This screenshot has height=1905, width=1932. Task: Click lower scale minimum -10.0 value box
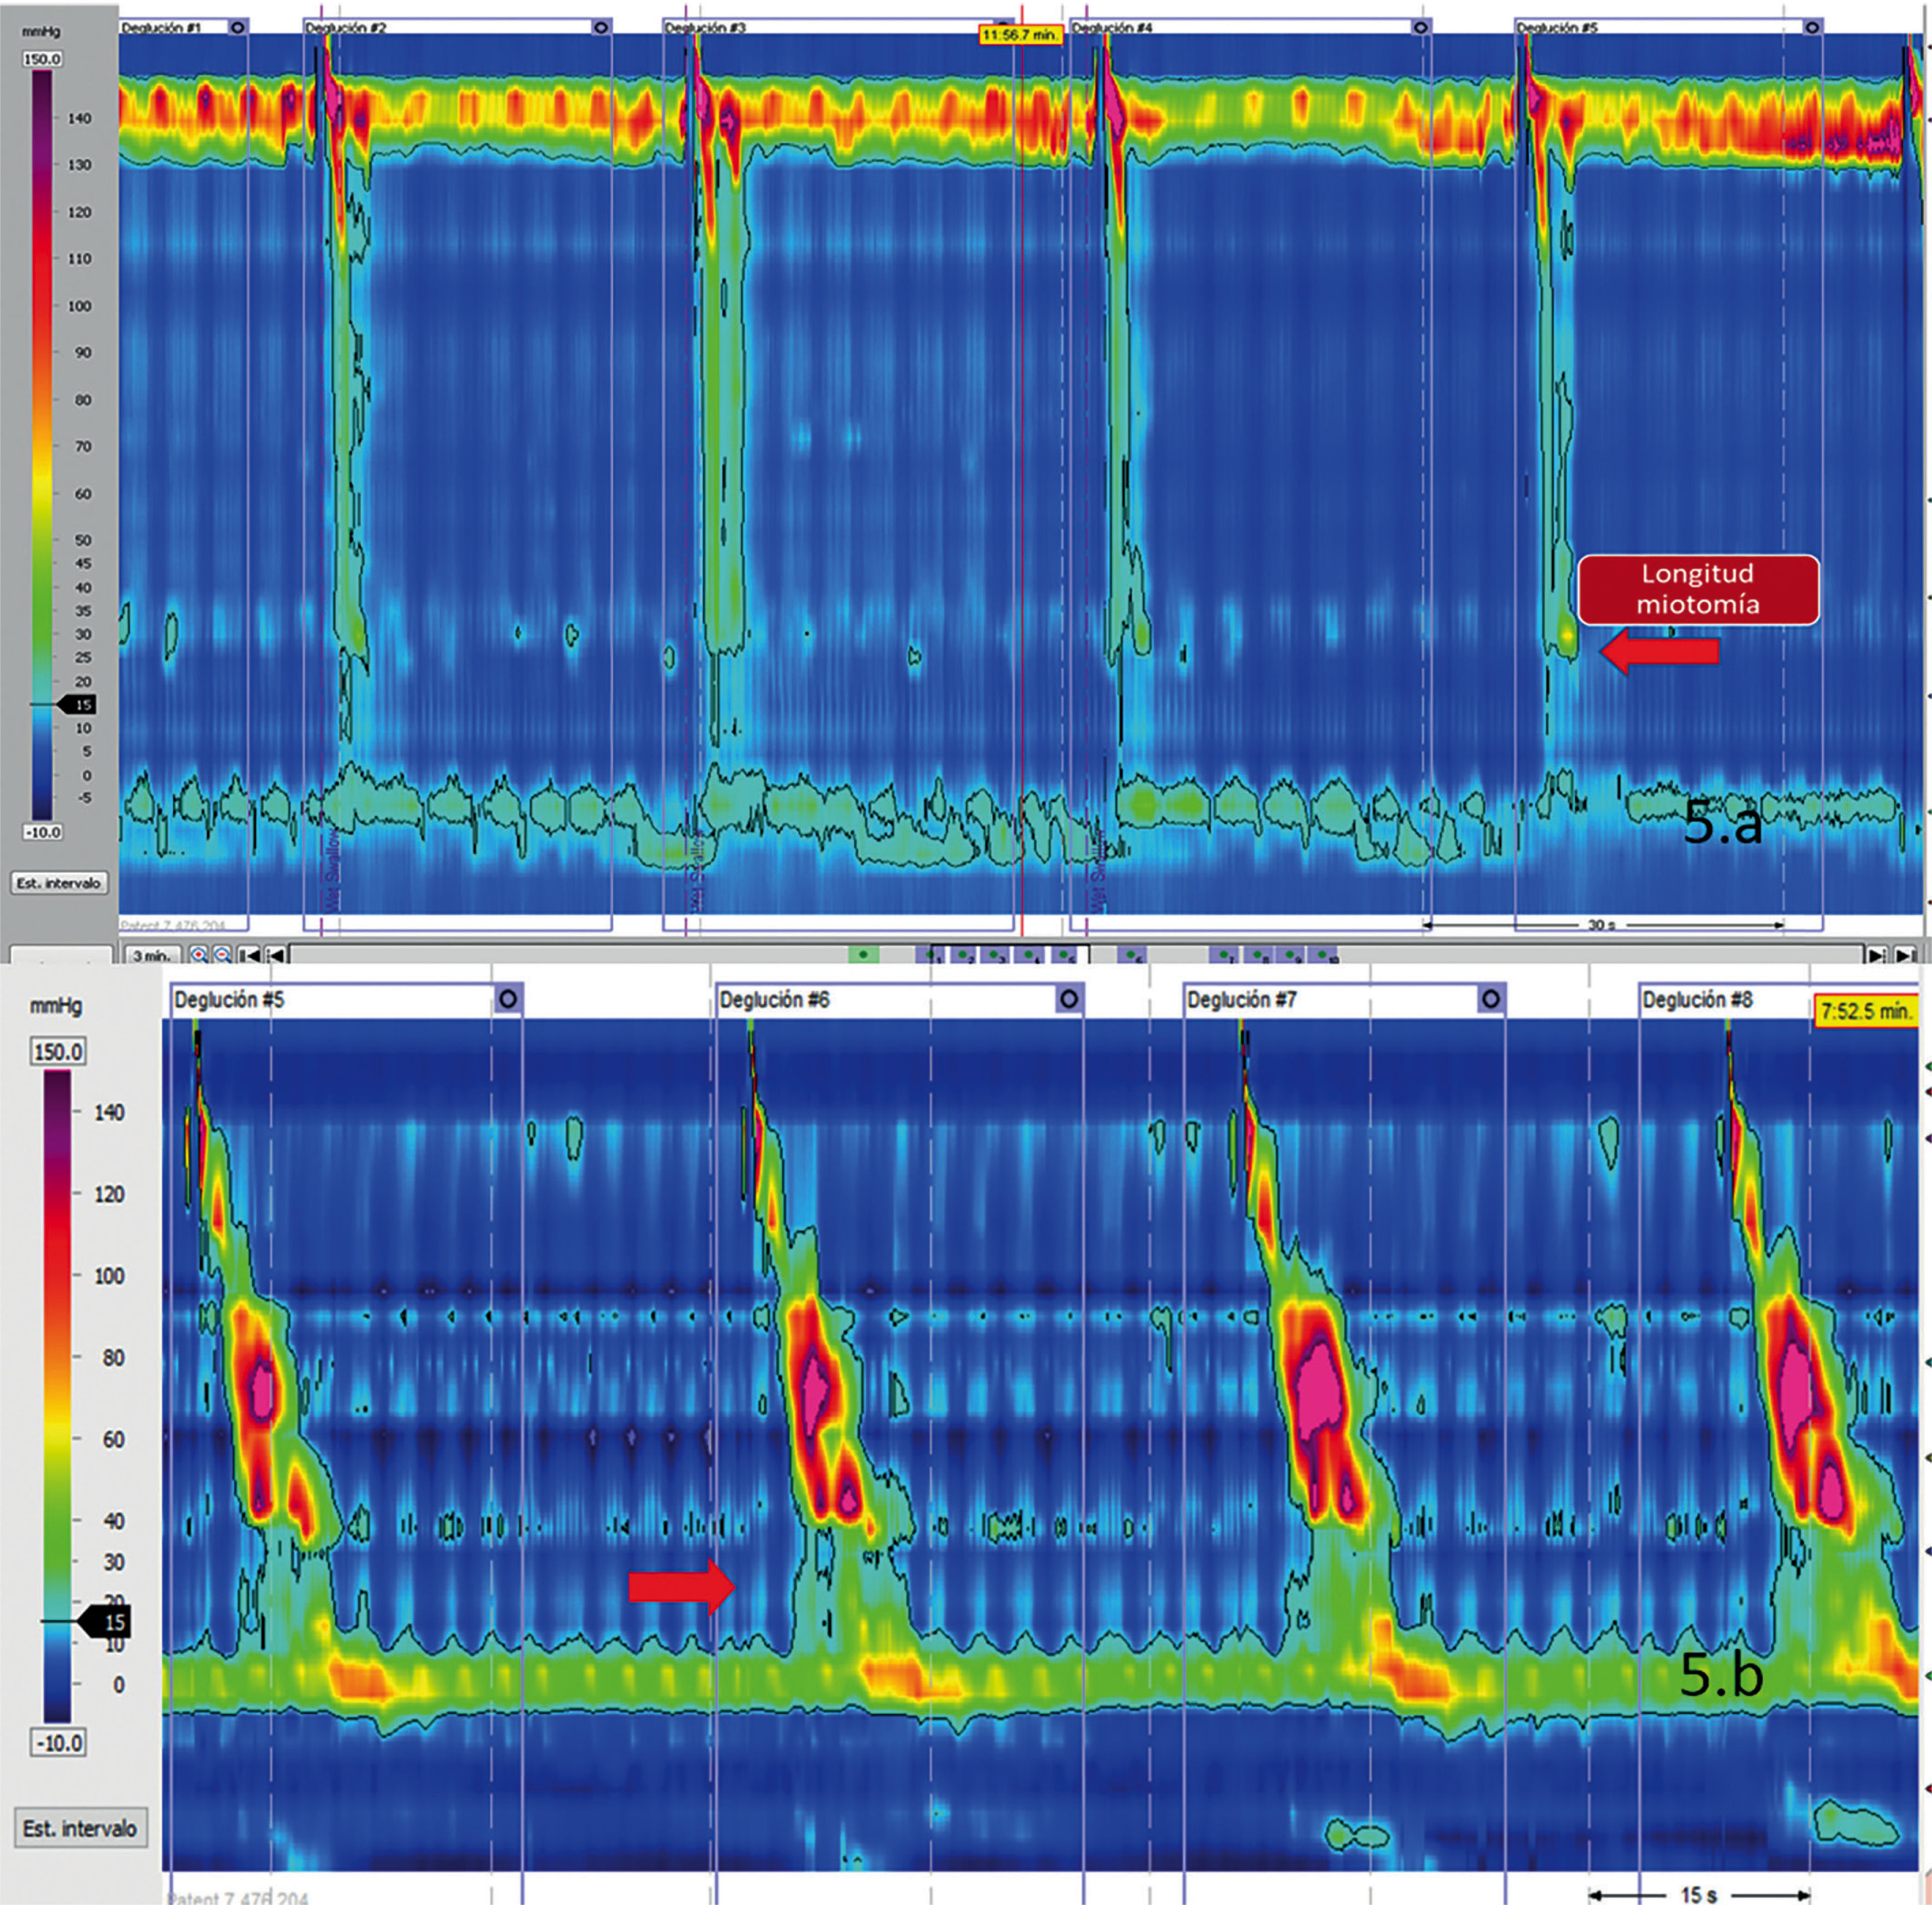pyautogui.click(x=58, y=1743)
